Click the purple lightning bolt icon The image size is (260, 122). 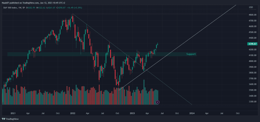[x=158, y=102]
